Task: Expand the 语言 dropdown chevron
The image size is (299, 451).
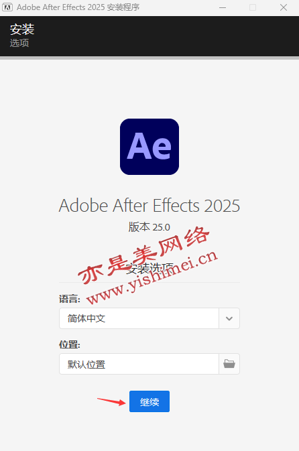Action: [229, 318]
